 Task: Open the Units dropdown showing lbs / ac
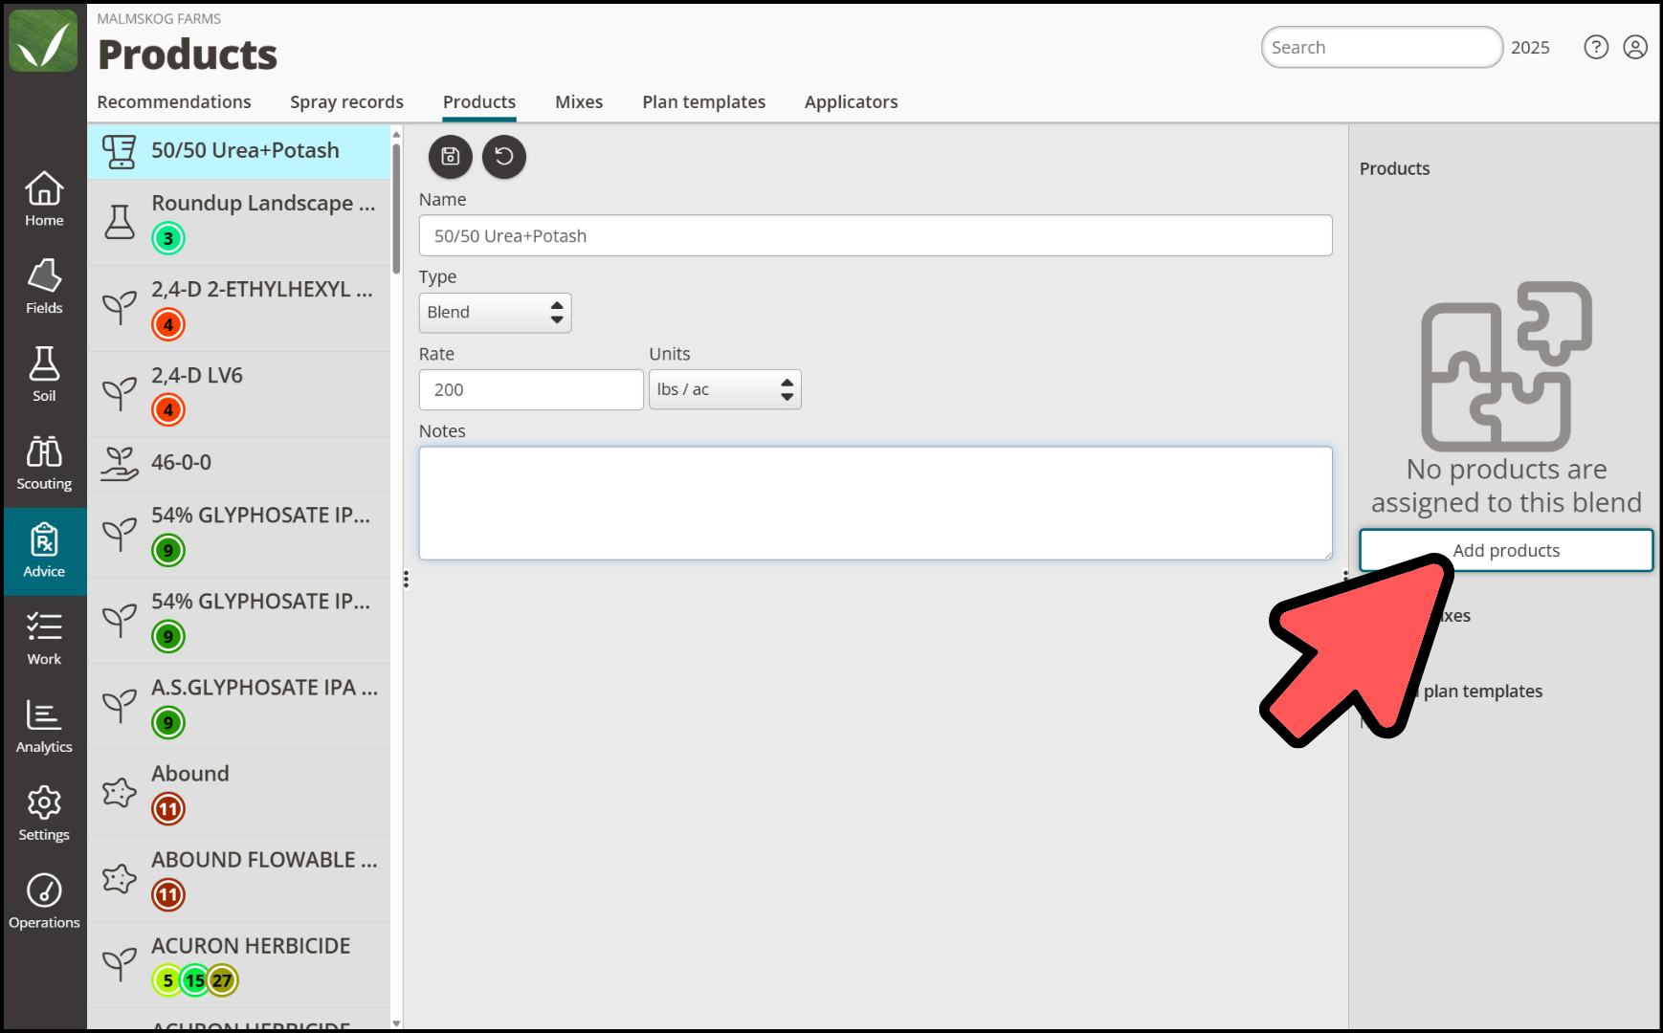[x=724, y=389]
